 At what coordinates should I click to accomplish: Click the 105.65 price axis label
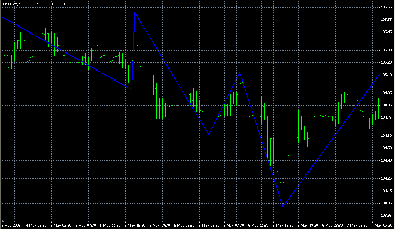coord(386,7)
